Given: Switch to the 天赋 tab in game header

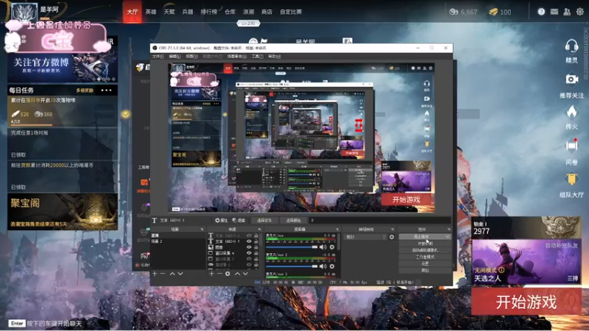Looking at the screenshot, I should (169, 12).
